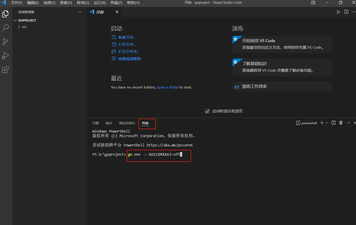
Task: Click the run button in editor toolbar
Action: pos(338,12)
